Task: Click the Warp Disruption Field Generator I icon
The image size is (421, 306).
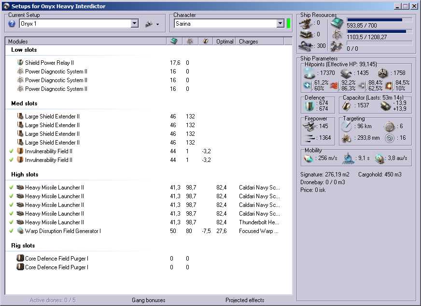Action: point(20,231)
